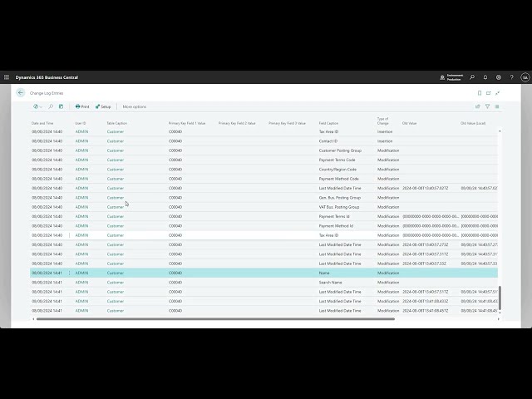Click Dynamics 365 Business Central title
This screenshot has height=399, width=532.
click(47, 77)
